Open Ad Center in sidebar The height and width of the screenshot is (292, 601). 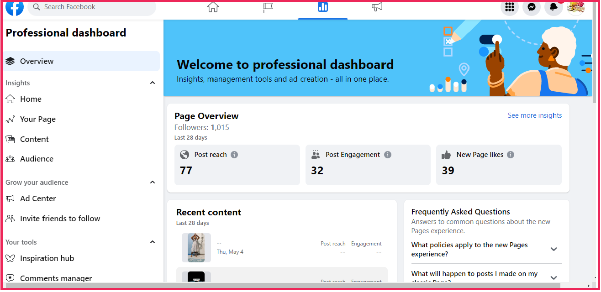[81, 198]
